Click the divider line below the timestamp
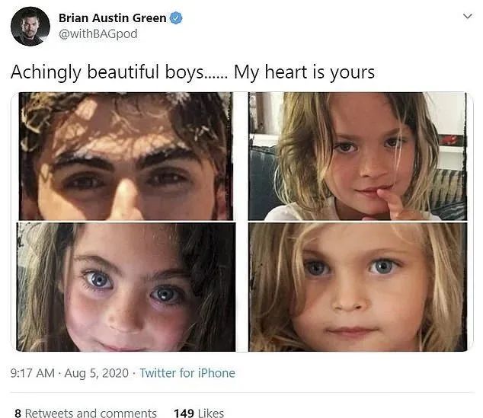 [x=242, y=392]
